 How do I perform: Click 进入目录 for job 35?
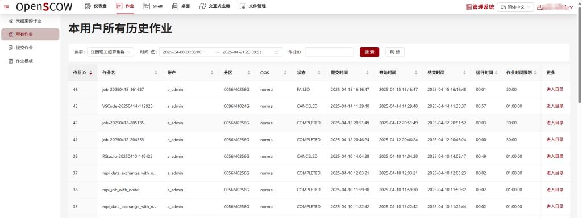pos(555,207)
